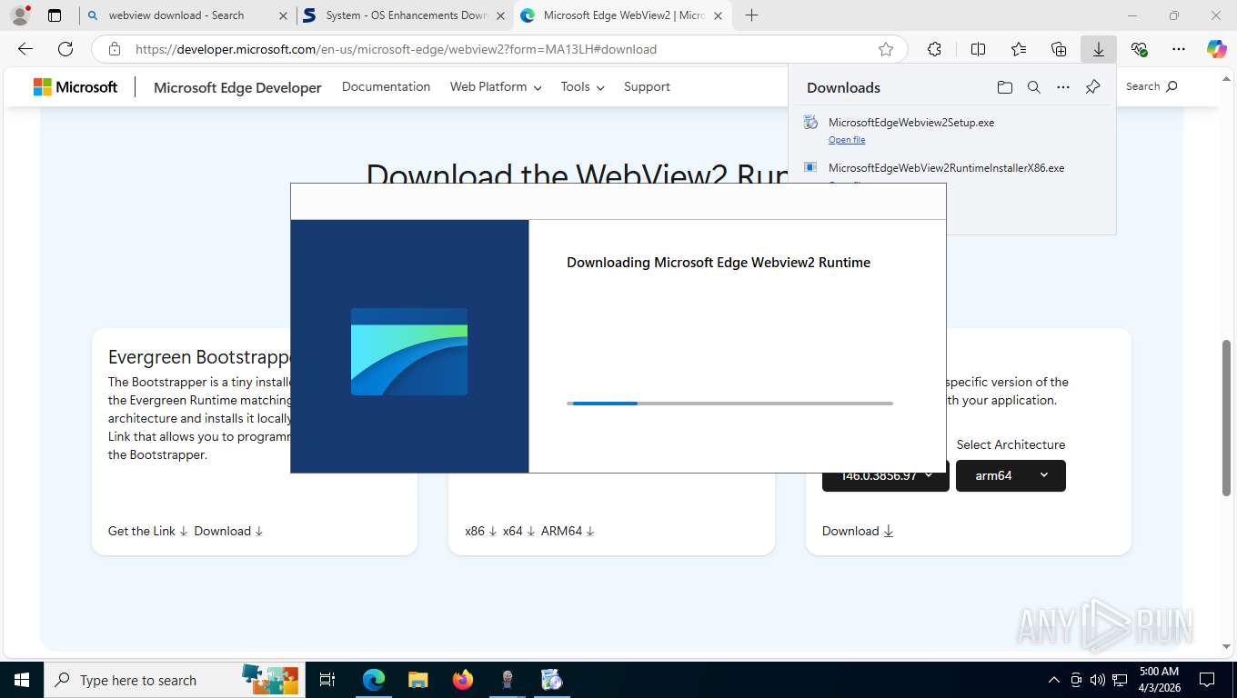Open Firefox from taskbar

pos(462,680)
